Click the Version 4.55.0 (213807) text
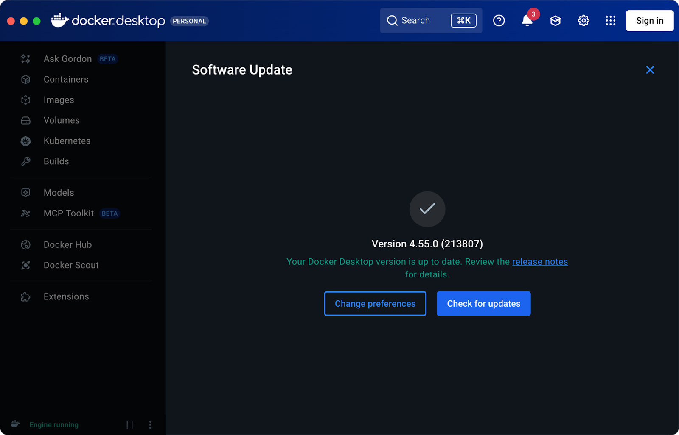 click(x=427, y=244)
